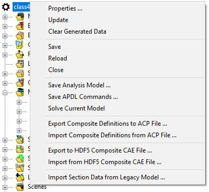Viewport: 209px width, 192px height.
Task: Expand the pointer-on-surface folder node
Action: tap(5, 140)
